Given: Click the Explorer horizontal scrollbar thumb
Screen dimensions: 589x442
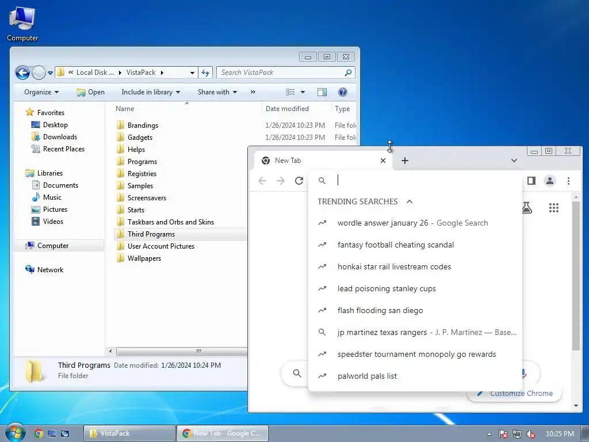Looking at the screenshot, I should click(182, 351).
